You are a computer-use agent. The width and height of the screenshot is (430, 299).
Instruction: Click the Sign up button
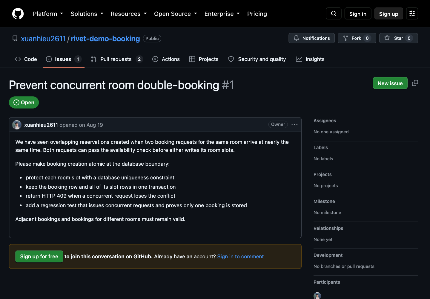[388, 14]
